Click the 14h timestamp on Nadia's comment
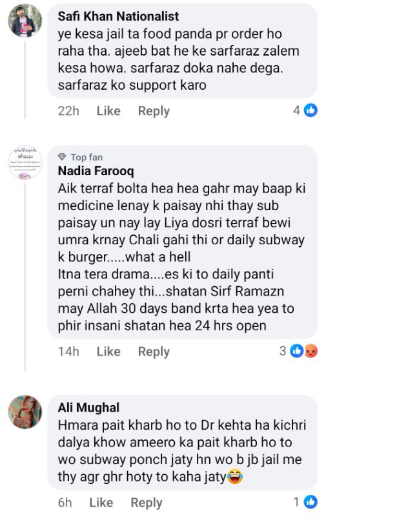This screenshot has height=526, width=397. point(68,352)
